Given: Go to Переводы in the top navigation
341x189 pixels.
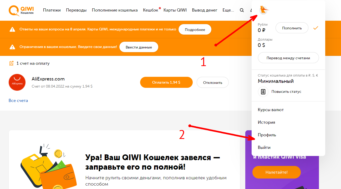Looking at the screenshot, I should click(76, 10).
